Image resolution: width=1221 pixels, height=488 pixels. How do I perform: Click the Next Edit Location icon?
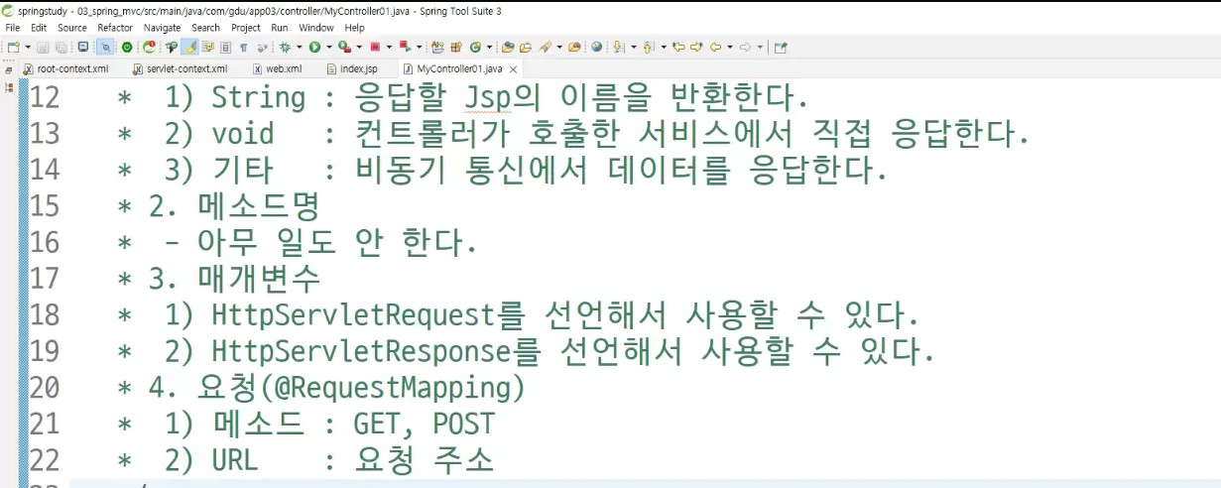pos(696,47)
